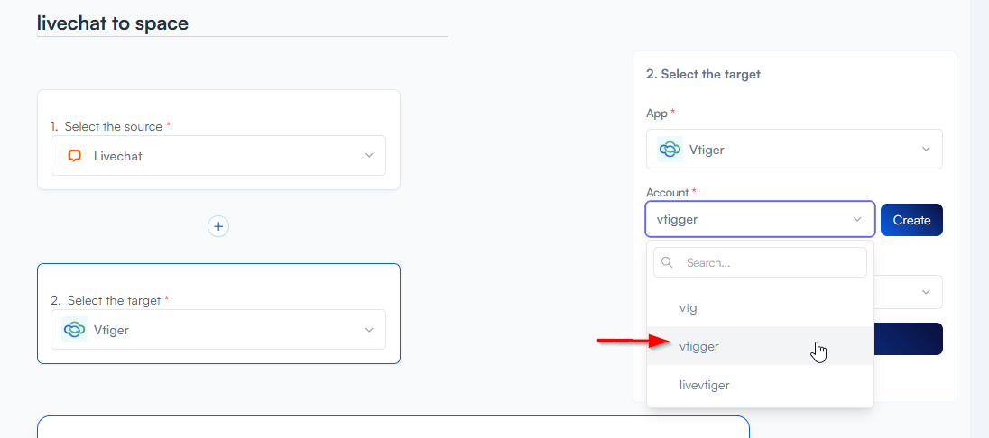989x438 pixels.
Task: Open the App Vtiger dropdown
Action: click(925, 150)
